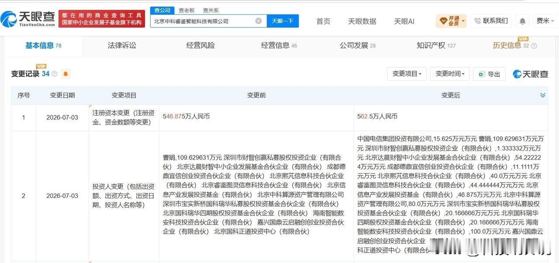559x263 pixels.
Task: Click the help icon next to 变更记录 34
Action: [x=55, y=74]
